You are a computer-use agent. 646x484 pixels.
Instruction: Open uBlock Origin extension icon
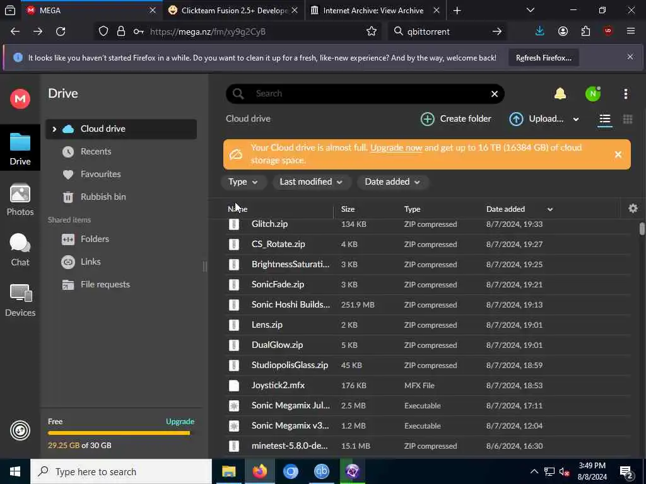tap(608, 32)
